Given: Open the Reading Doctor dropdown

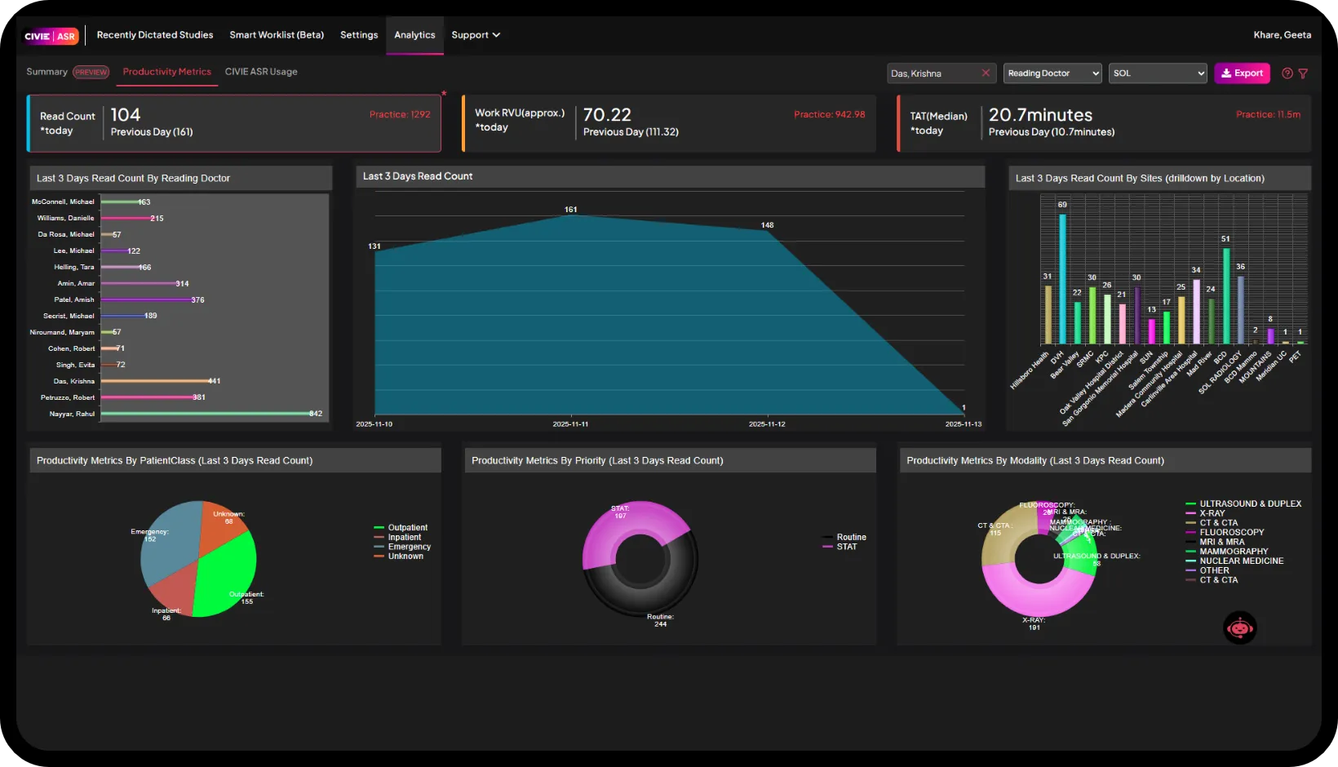Looking at the screenshot, I should tap(1052, 73).
